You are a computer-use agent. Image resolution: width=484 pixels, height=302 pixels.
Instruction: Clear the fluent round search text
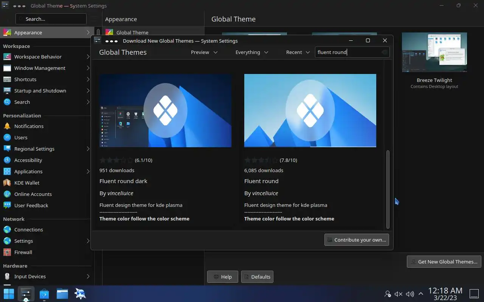385,52
